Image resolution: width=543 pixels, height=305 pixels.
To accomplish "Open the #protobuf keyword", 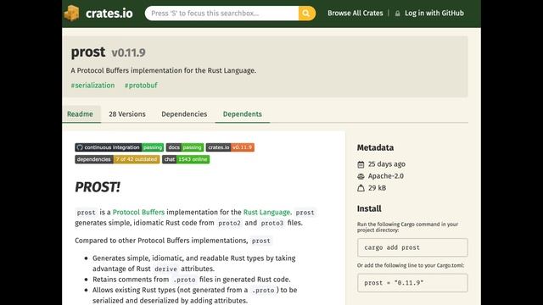I will [x=141, y=86].
